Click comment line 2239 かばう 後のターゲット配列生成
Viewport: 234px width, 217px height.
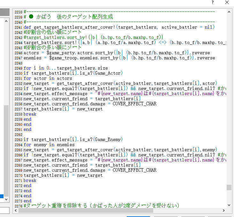pyautogui.click(x=68, y=17)
